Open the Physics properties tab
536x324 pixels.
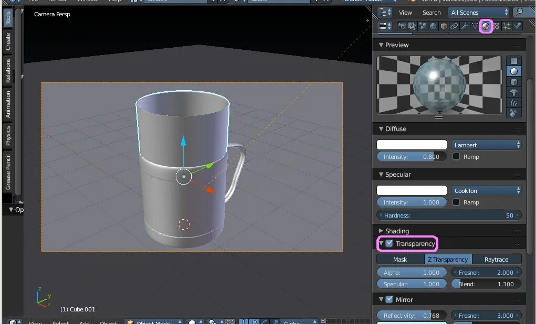tap(517, 26)
